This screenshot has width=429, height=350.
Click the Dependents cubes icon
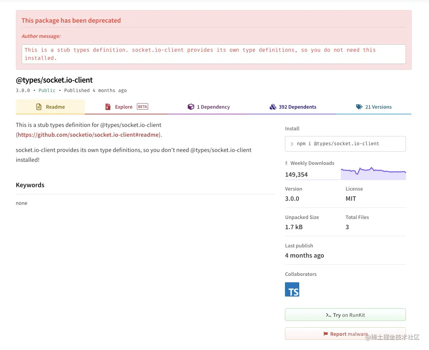273,107
